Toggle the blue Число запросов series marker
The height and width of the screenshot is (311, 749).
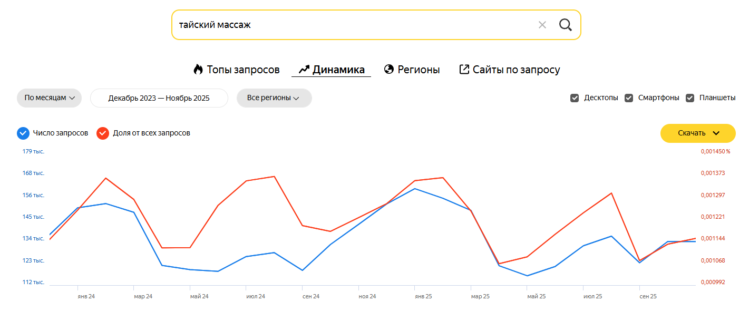click(x=23, y=133)
